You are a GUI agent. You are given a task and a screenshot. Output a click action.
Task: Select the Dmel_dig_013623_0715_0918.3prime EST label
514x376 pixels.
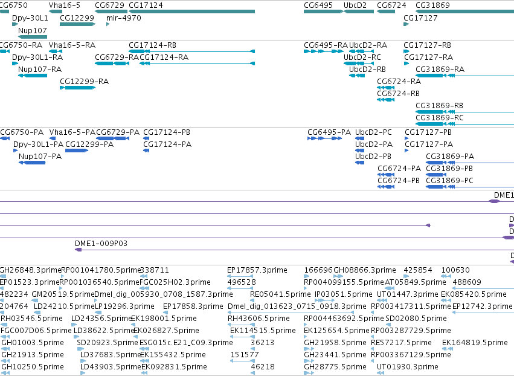point(297,306)
